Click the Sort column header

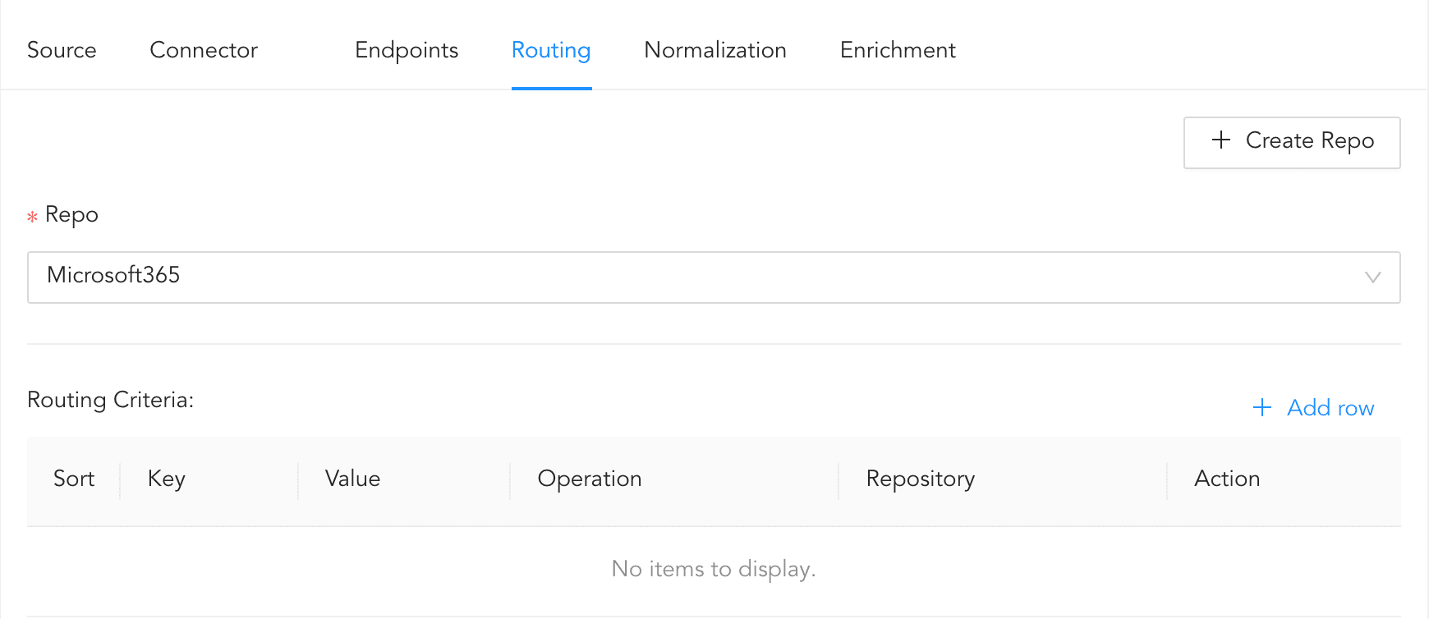click(74, 479)
